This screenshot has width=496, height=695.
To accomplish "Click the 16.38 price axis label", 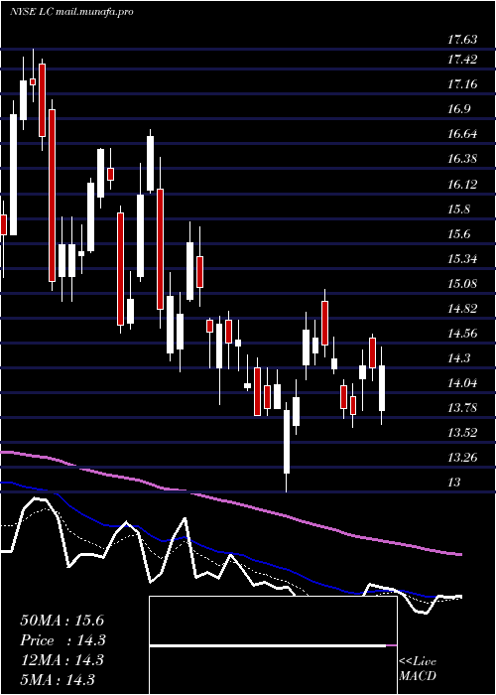I will point(462,159).
